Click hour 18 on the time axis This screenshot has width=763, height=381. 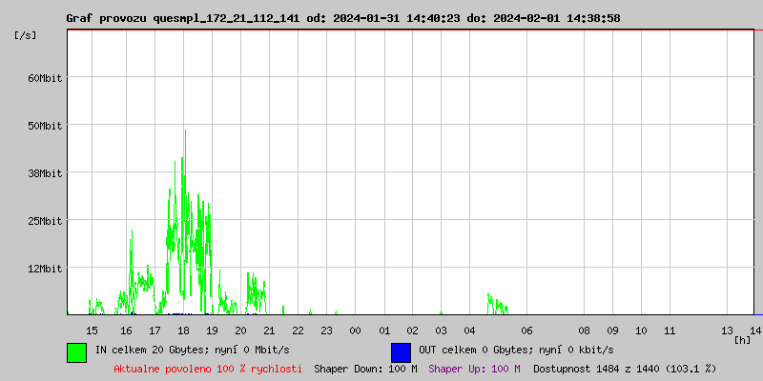point(183,330)
